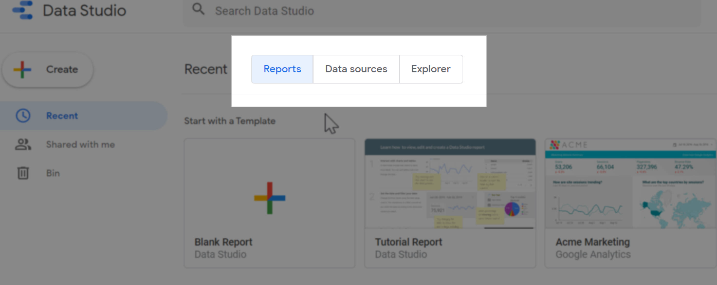The height and width of the screenshot is (285, 717).
Task: Click the Tutorial Report title text
Action: [409, 242]
